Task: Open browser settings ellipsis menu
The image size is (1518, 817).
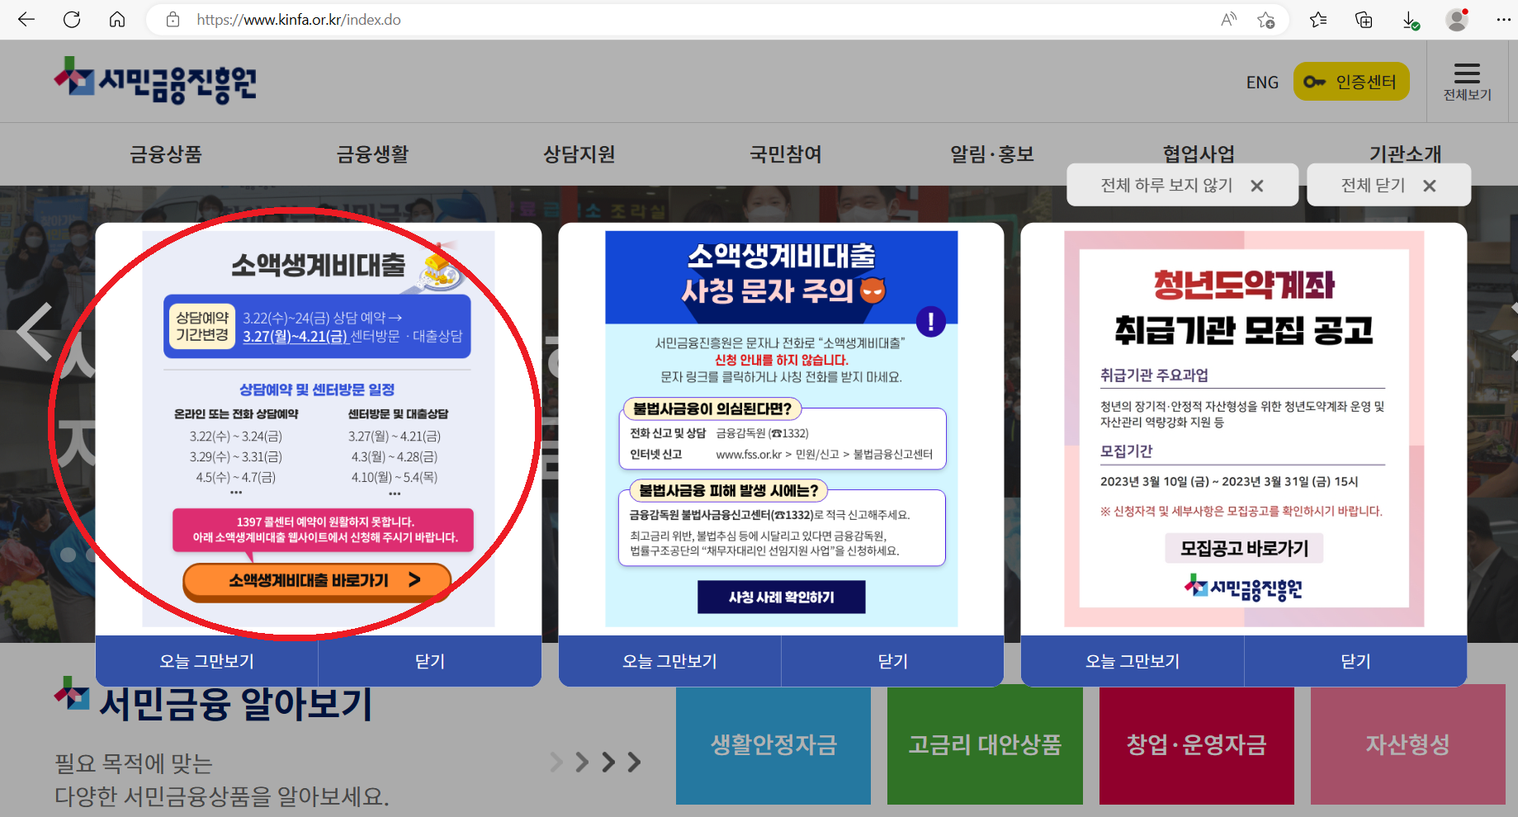Action: point(1503,20)
